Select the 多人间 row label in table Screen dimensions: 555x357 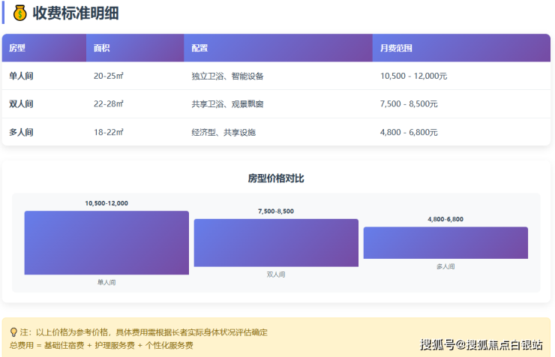pos(21,133)
